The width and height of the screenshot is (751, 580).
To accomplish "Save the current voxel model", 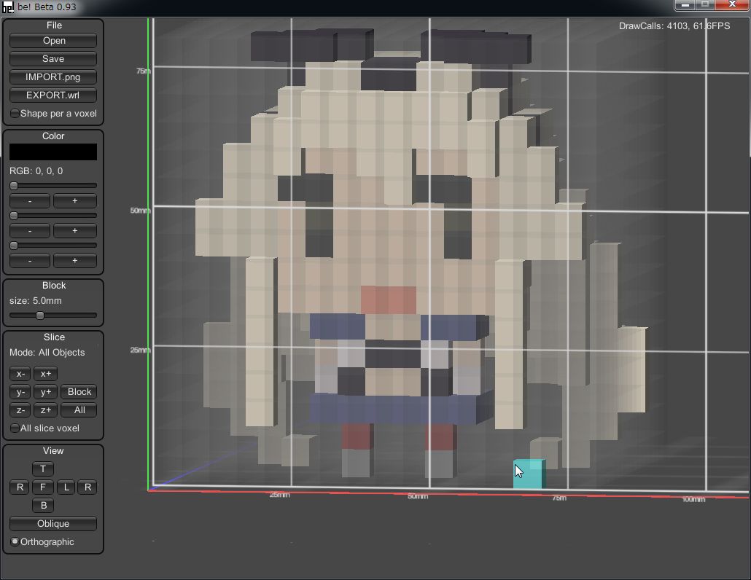I will point(53,59).
